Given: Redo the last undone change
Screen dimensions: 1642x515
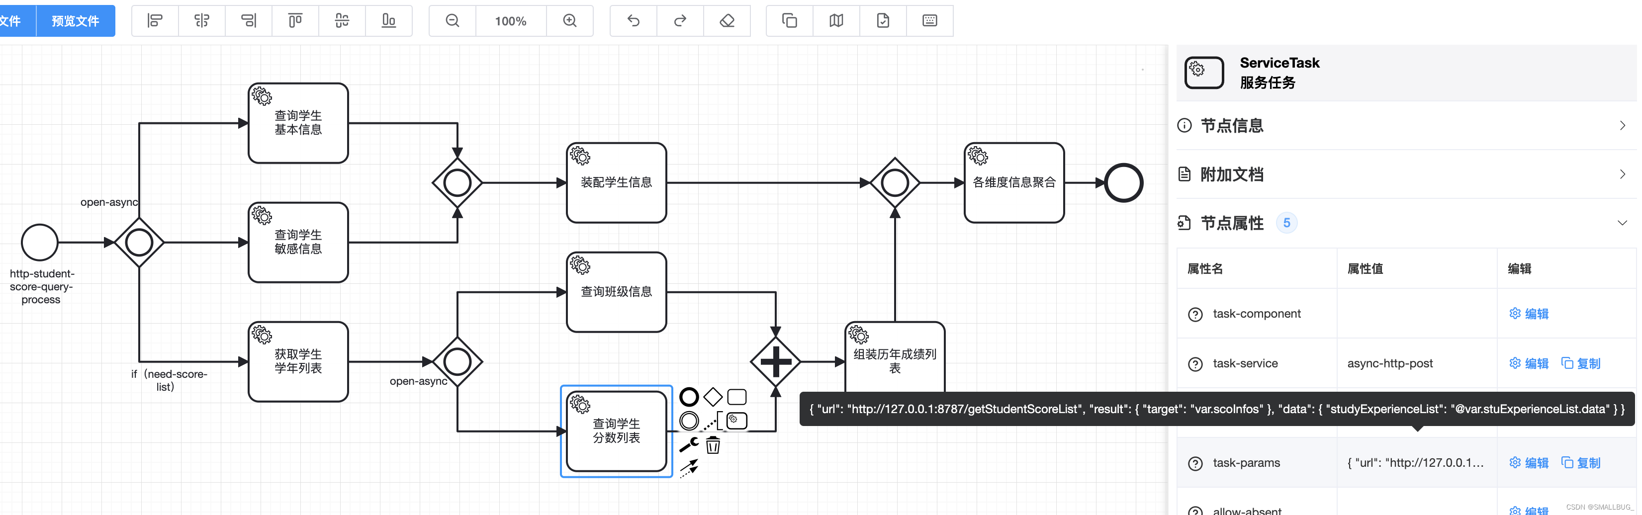Looking at the screenshot, I should [x=680, y=21].
